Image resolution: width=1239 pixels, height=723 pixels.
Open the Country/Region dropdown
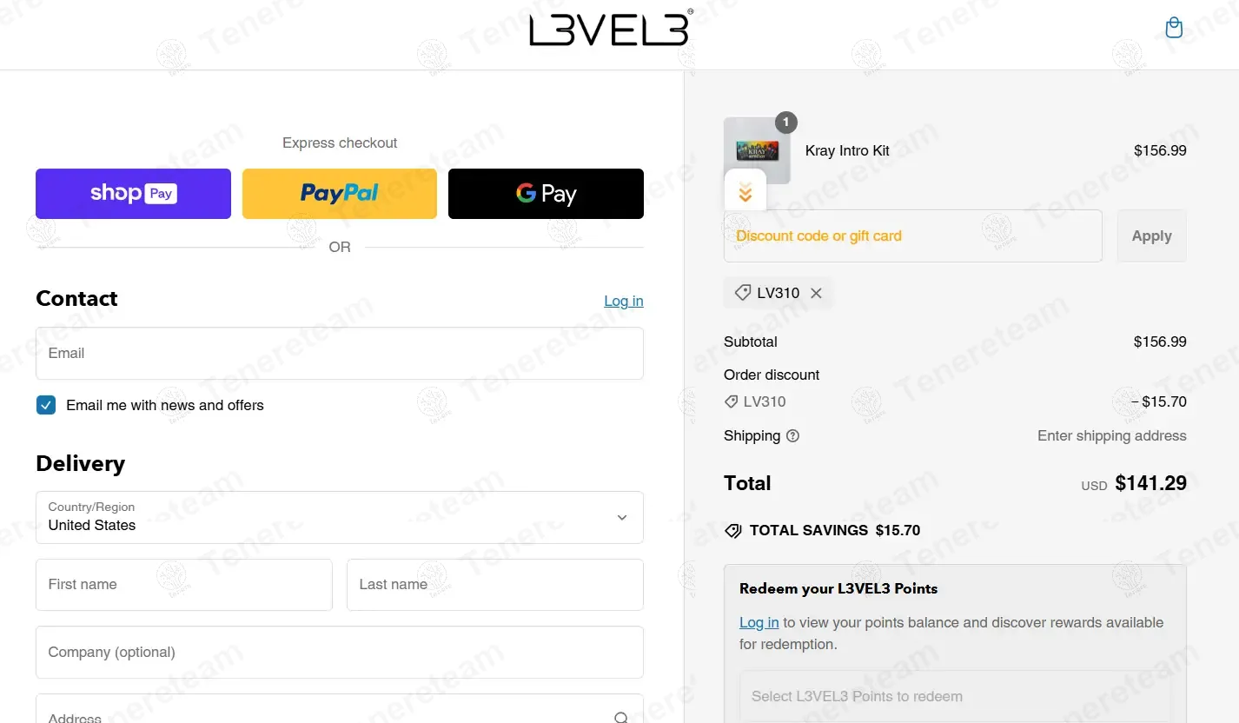click(x=340, y=518)
